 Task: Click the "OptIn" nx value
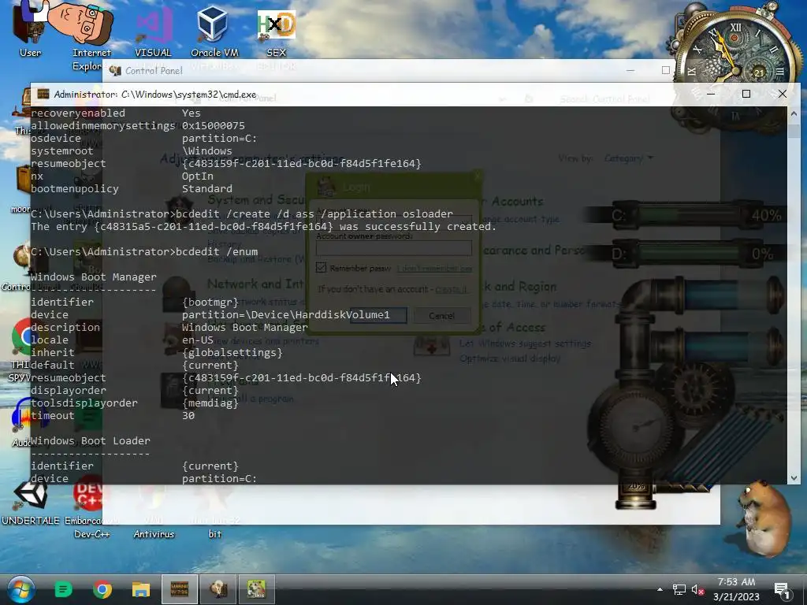pos(198,176)
